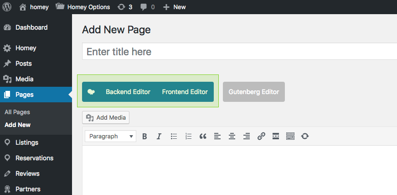The image size is (397, 195).
Task: Open Partners in the sidebar
Action: click(x=36, y=189)
